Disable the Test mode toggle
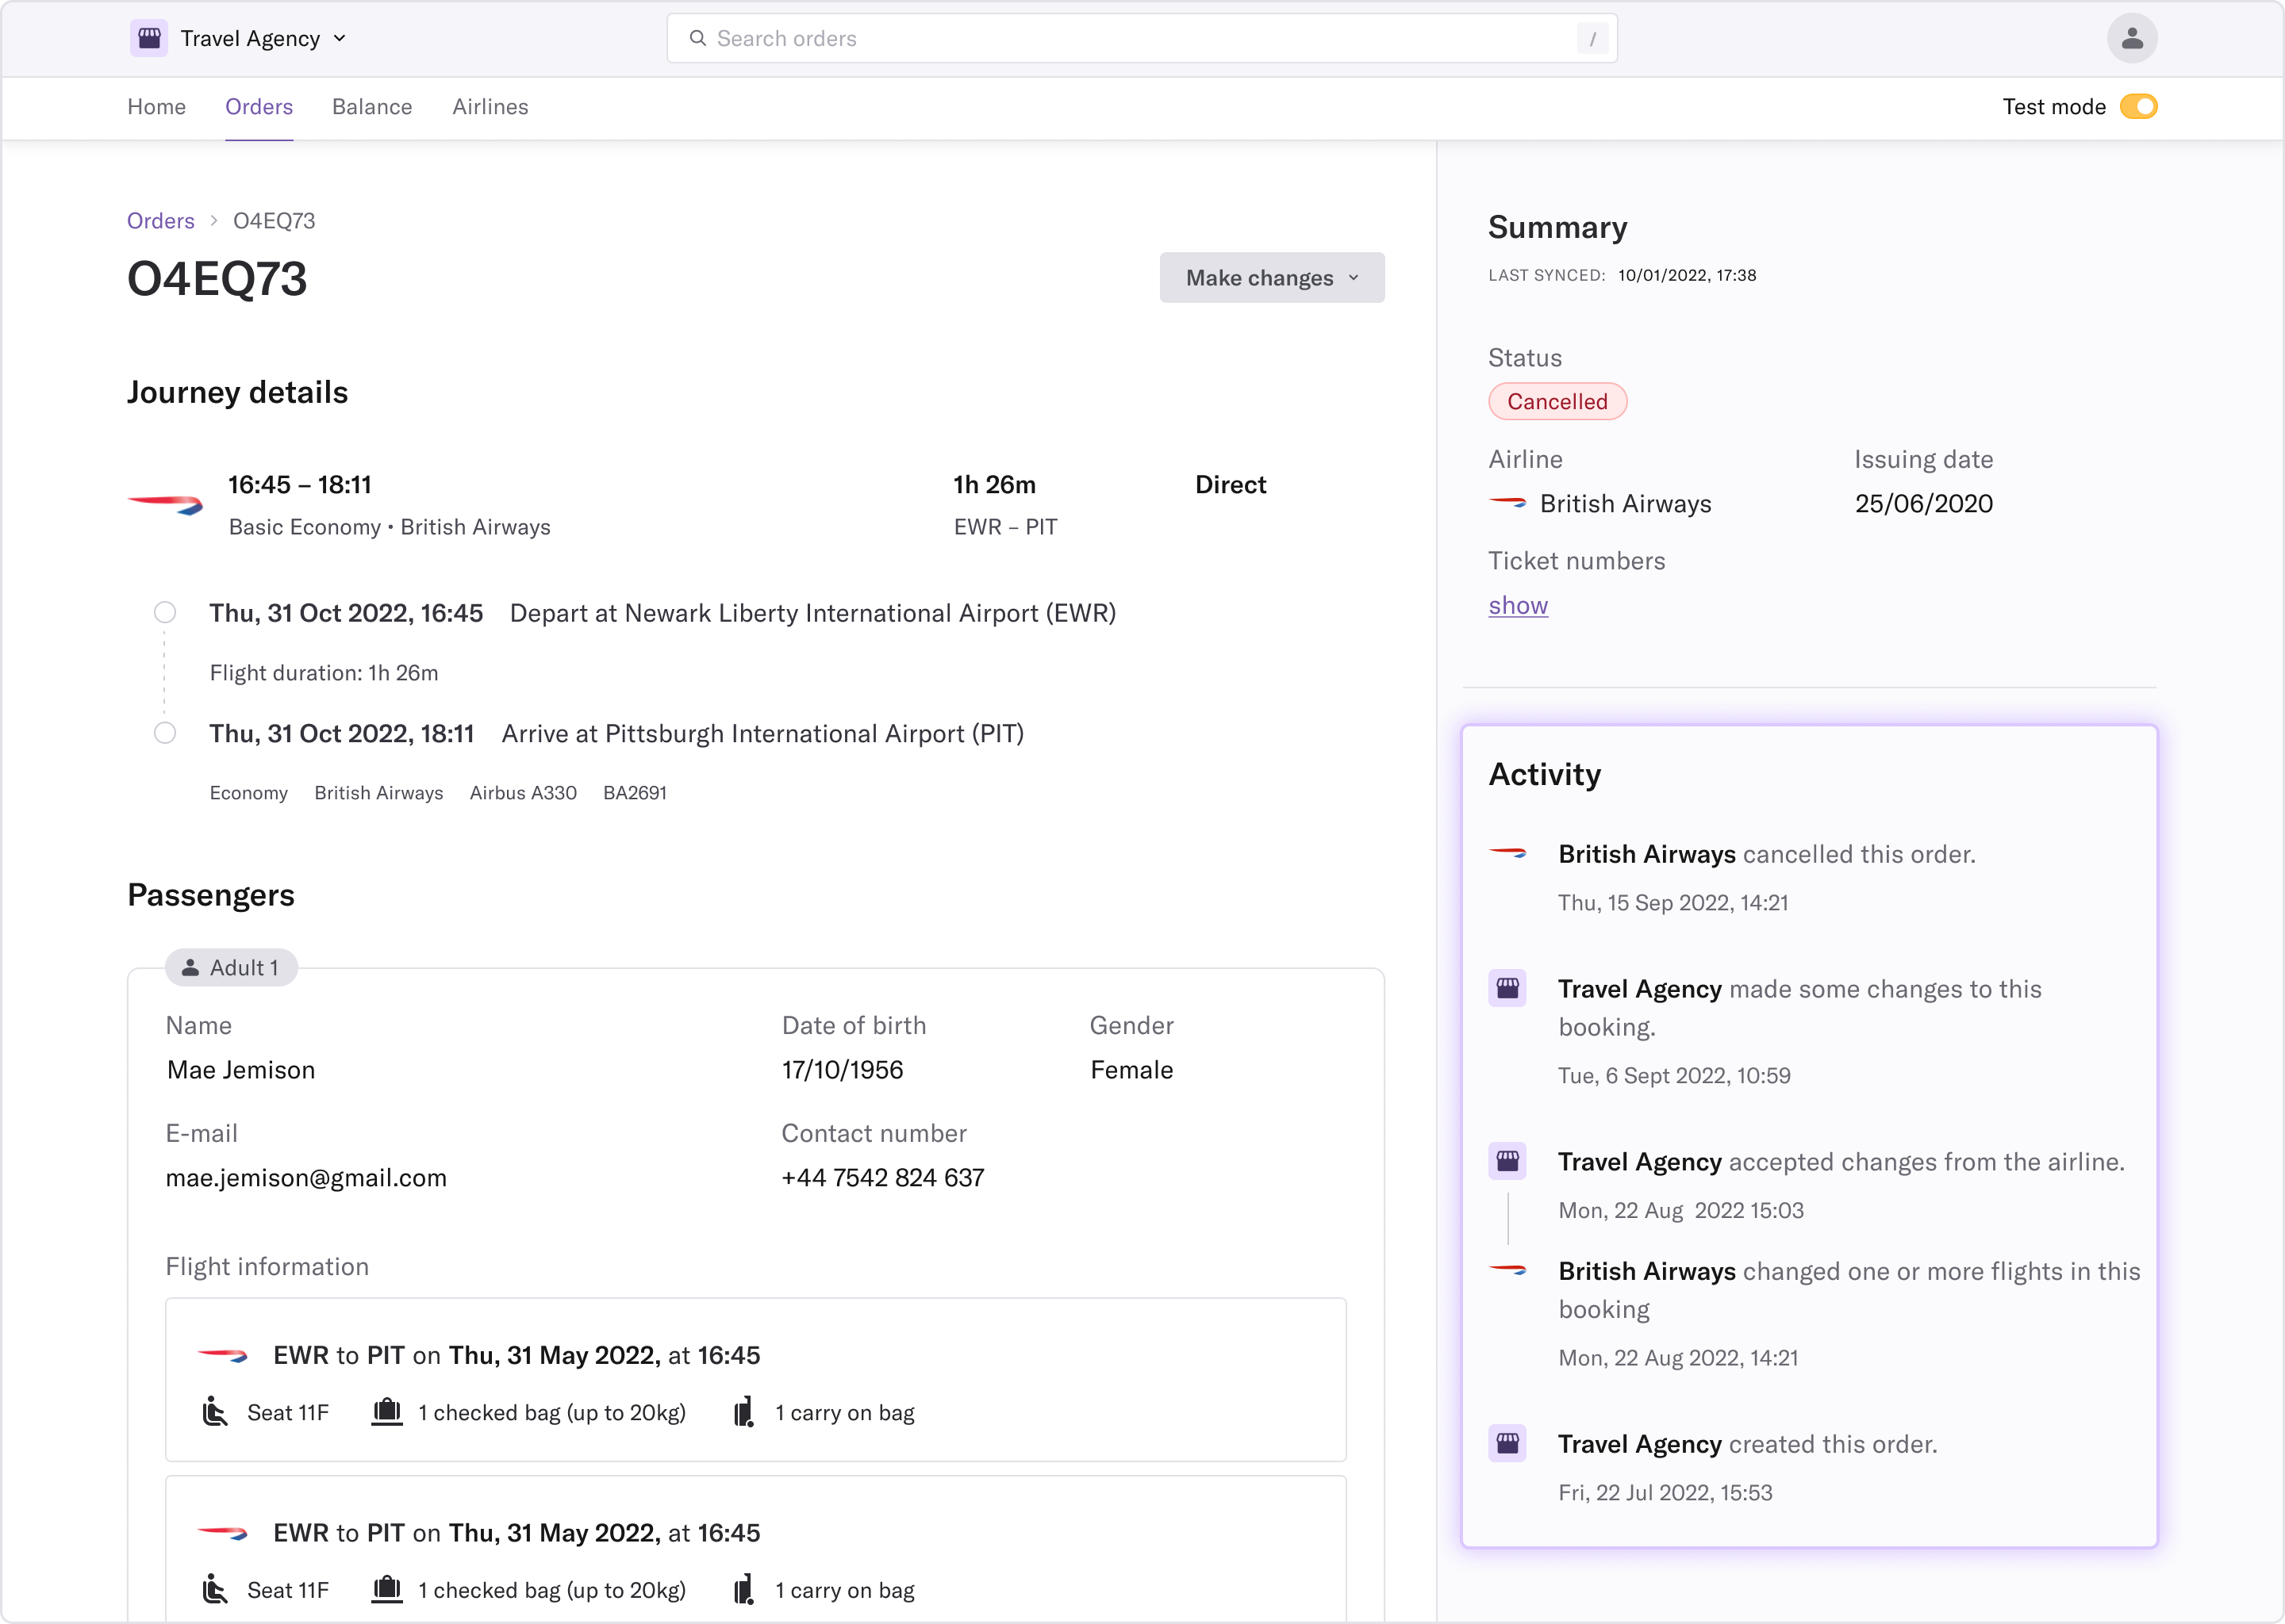Image resolution: width=2285 pixels, height=1624 pixels. pos(2138,107)
